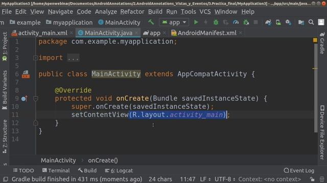Click the Gradle build finished status message
This screenshot has height=183, width=327.
[77, 179]
